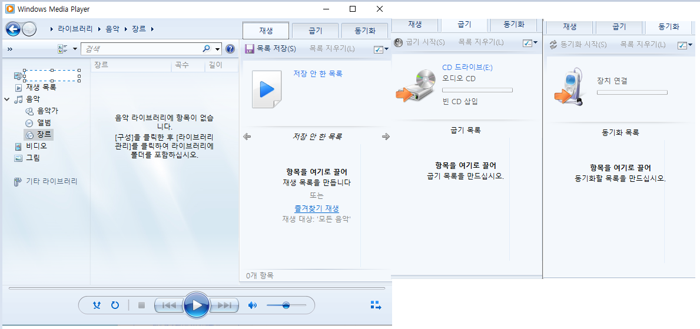Select 재생 tab above 굽기 시작 panel

[x=414, y=25]
